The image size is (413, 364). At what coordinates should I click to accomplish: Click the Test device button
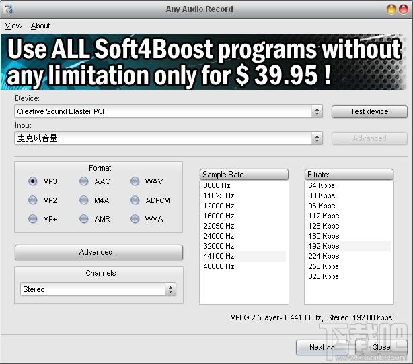point(369,111)
